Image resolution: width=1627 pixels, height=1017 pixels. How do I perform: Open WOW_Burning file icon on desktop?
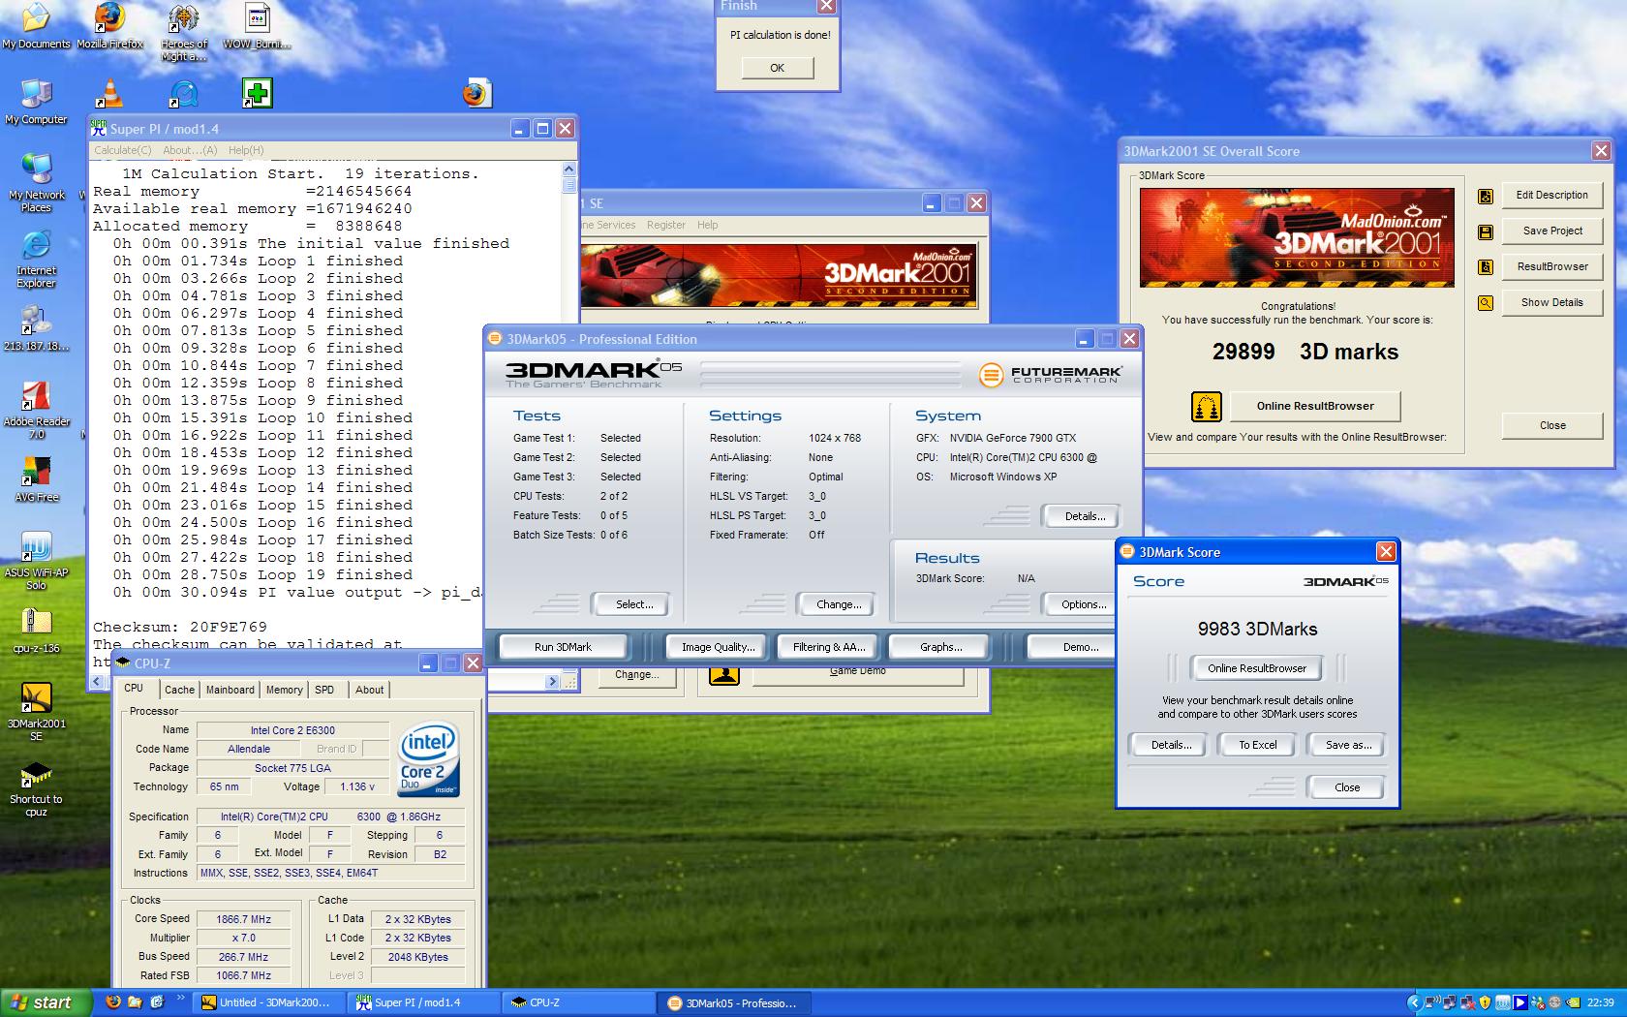pyautogui.click(x=257, y=26)
